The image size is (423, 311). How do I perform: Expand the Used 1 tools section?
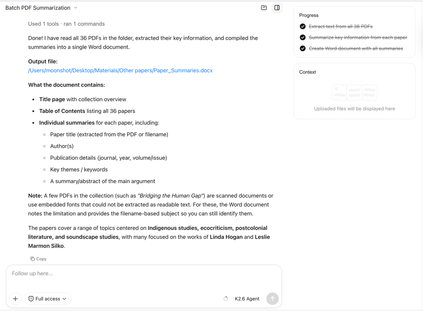click(x=66, y=24)
